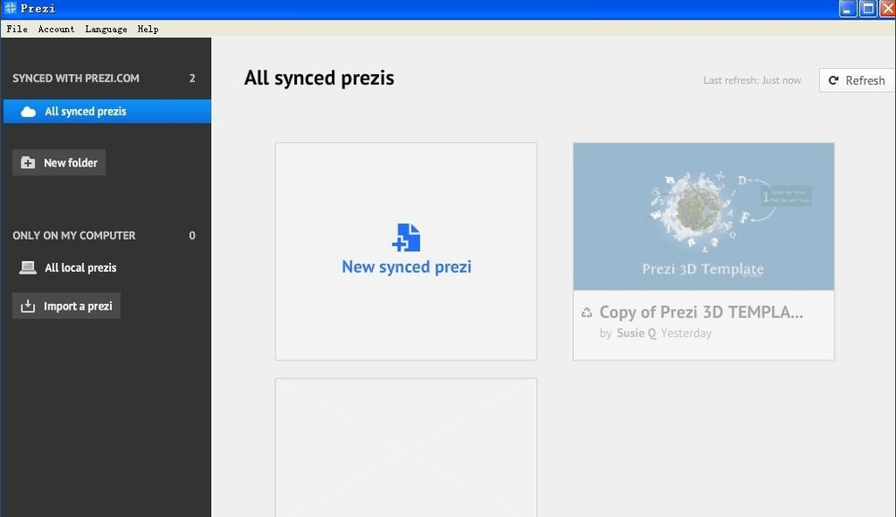The image size is (896, 517).
Task: Click the circular arrow icon on Refresh
Action: click(x=833, y=81)
